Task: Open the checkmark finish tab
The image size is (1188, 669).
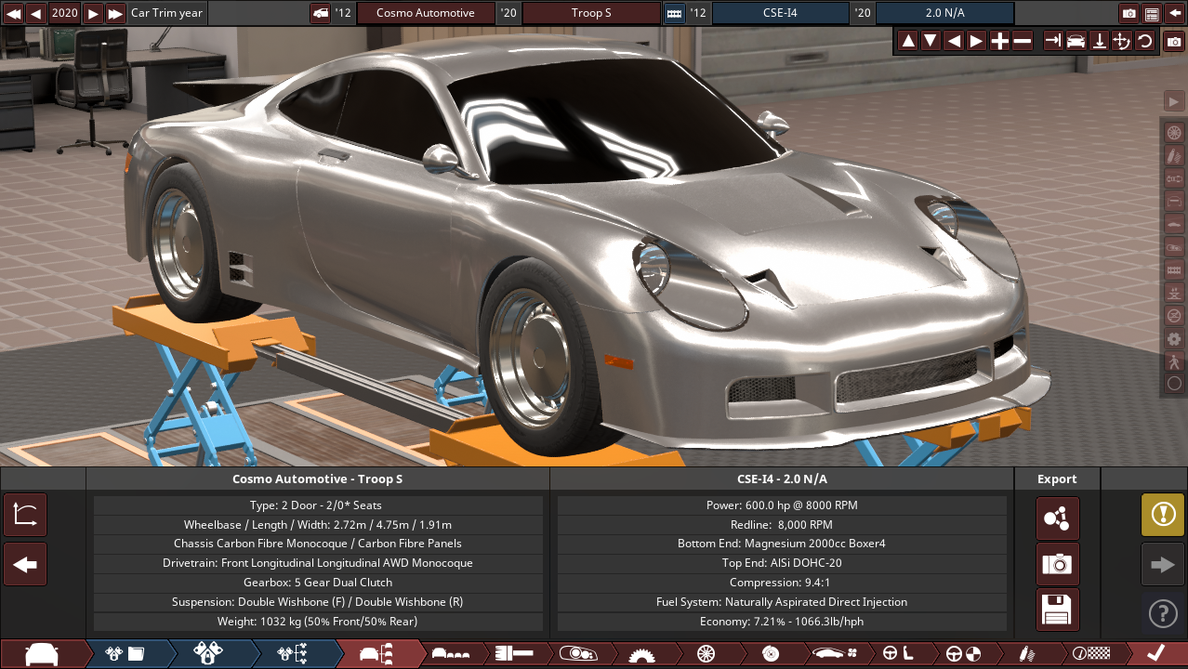Action: coord(1155,653)
